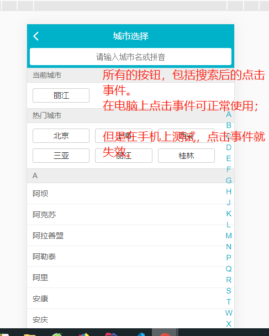Jump to index letter K
Image resolution: width=269 pixels, height=336 pixels.
point(229,214)
